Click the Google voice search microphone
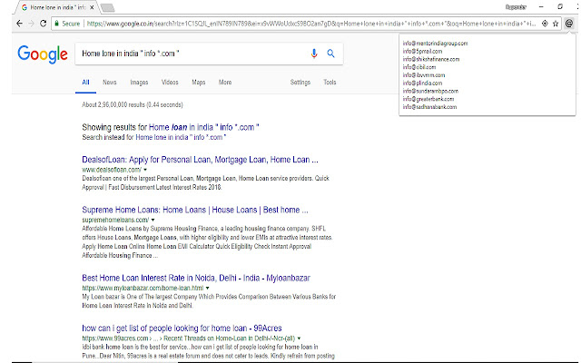 point(314,54)
